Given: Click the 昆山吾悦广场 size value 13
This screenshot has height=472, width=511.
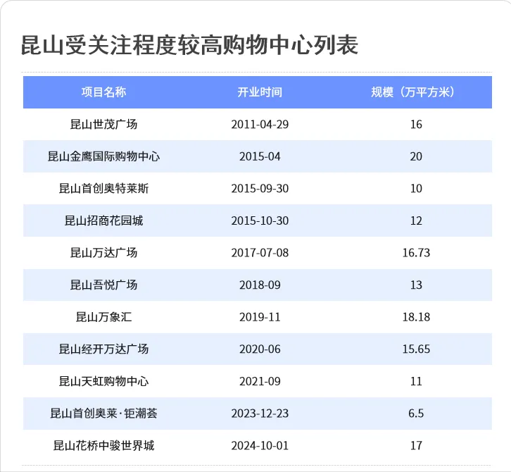Looking at the screenshot, I should [416, 285].
